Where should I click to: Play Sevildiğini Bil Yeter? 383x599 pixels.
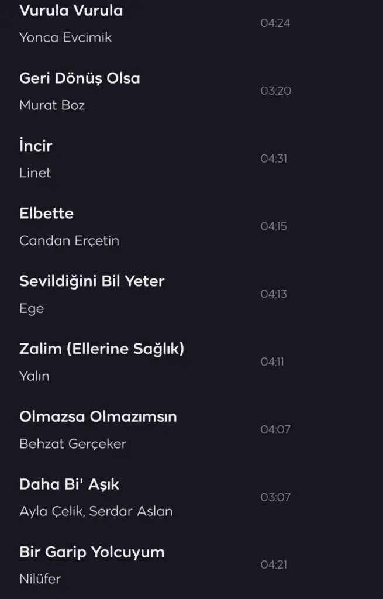[x=92, y=281]
